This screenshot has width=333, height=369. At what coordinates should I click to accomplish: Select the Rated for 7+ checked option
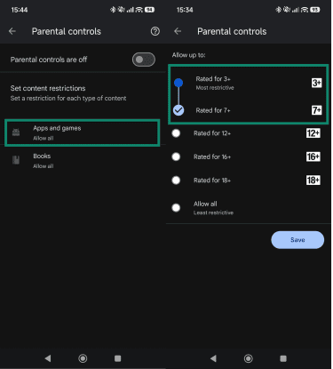click(x=178, y=110)
